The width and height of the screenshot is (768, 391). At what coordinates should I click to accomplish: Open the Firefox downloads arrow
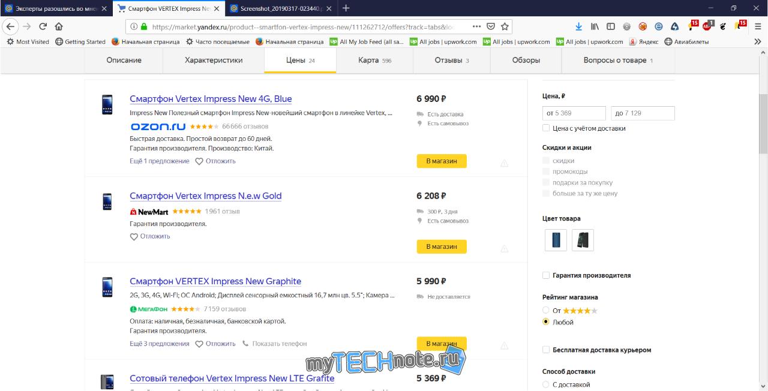click(x=578, y=26)
